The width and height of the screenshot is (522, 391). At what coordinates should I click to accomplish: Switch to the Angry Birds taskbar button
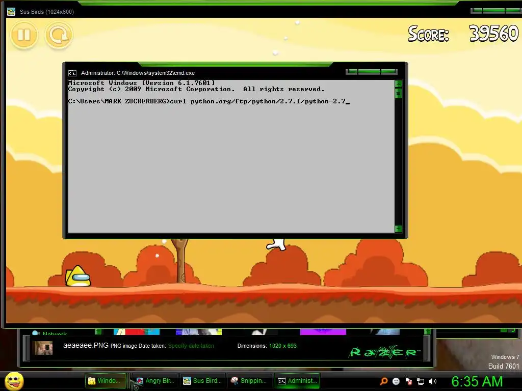[x=155, y=381]
